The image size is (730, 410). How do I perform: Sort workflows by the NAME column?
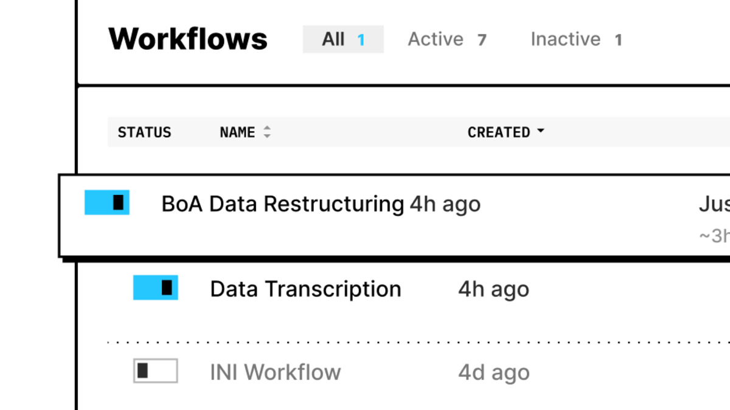click(x=238, y=132)
